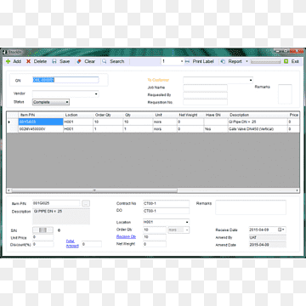Image resolution: width=306 pixels, height=306 pixels.
Task: Click the green plus Add icon
Action: (8, 61)
